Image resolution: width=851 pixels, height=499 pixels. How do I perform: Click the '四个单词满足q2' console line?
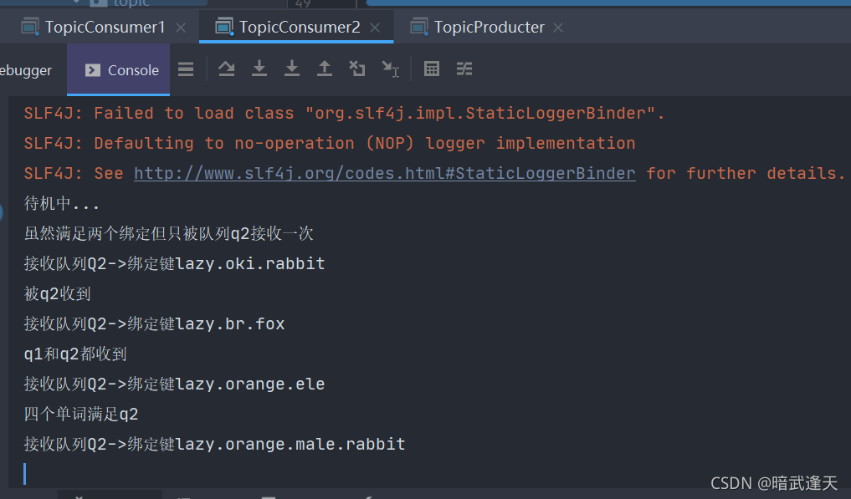point(81,415)
